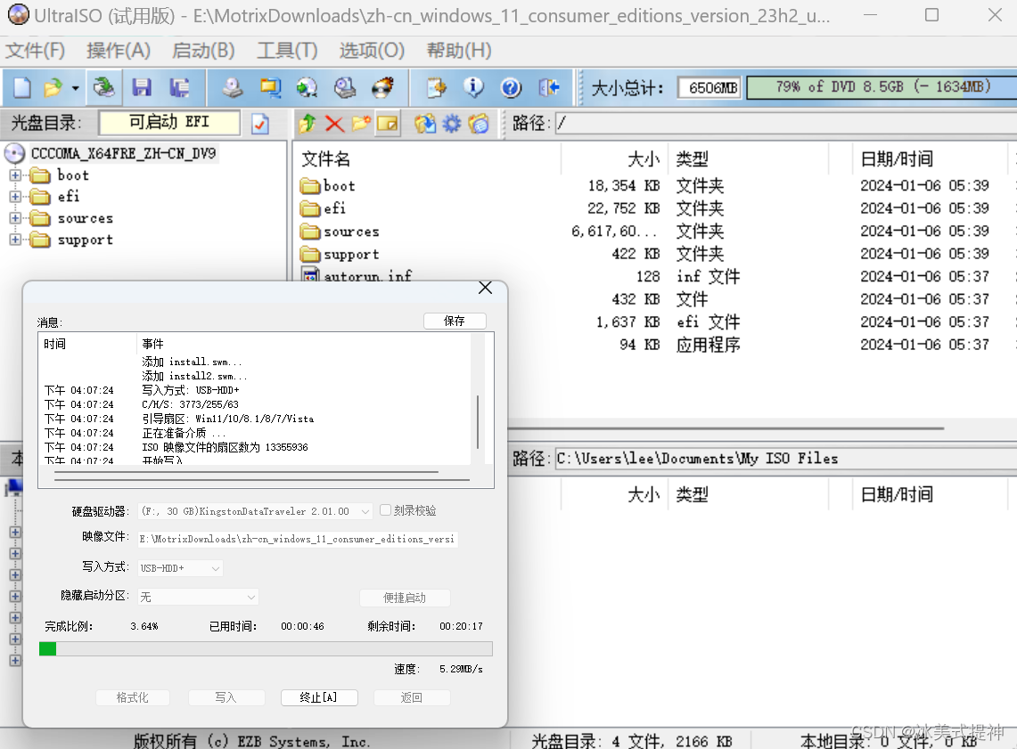The width and height of the screenshot is (1017, 749).
Task: Click the 可启动 EFI boot status box
Action: coord(169,122)
